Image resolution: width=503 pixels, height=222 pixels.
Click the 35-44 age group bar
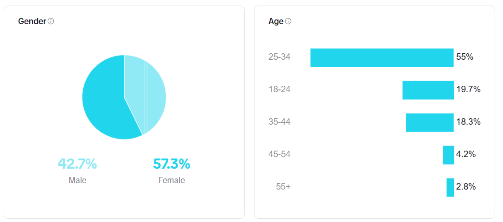(x=430, y=122)
